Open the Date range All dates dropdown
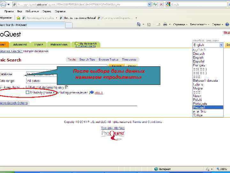This screenshot has height=173, width=230. (42, 81)
